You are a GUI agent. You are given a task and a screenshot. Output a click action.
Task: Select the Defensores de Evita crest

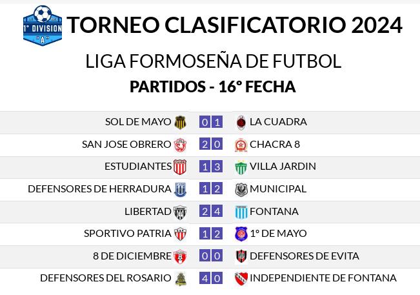tap(241, 256)
